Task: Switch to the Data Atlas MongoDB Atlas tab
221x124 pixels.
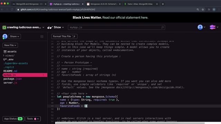Action: 140,4
